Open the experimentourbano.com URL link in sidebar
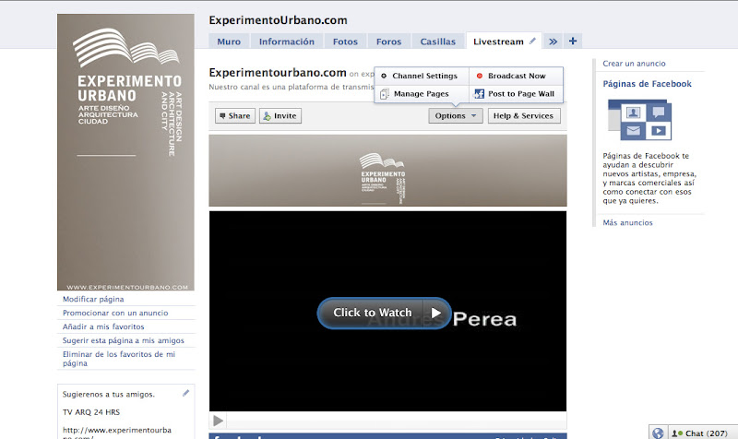This screenshot has width=738, height=439. (117, 433)
